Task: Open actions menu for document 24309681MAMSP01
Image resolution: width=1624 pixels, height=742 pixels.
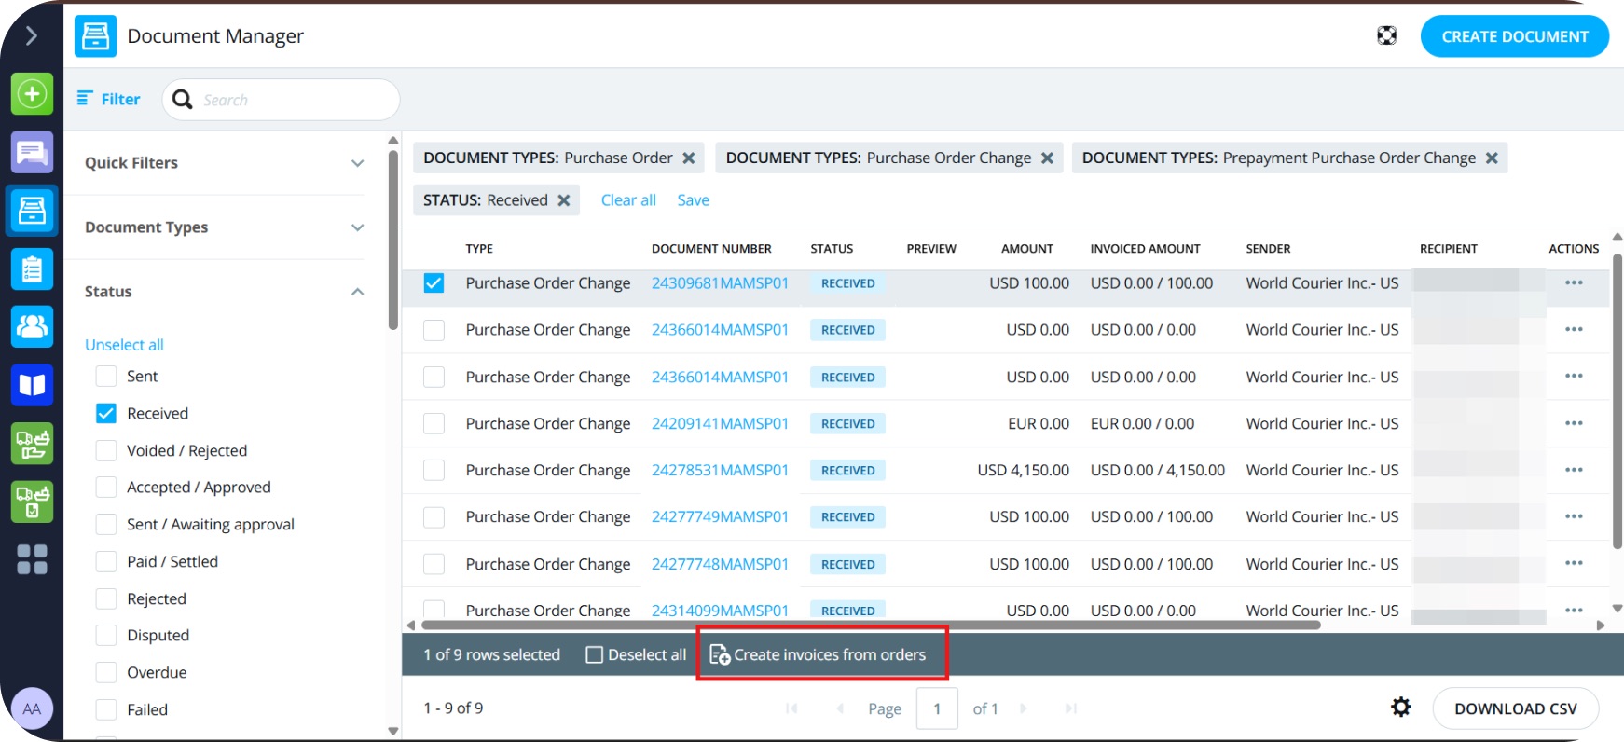Action: [x=1574, y=283]
